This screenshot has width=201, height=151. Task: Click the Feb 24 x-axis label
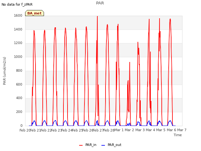67,130
